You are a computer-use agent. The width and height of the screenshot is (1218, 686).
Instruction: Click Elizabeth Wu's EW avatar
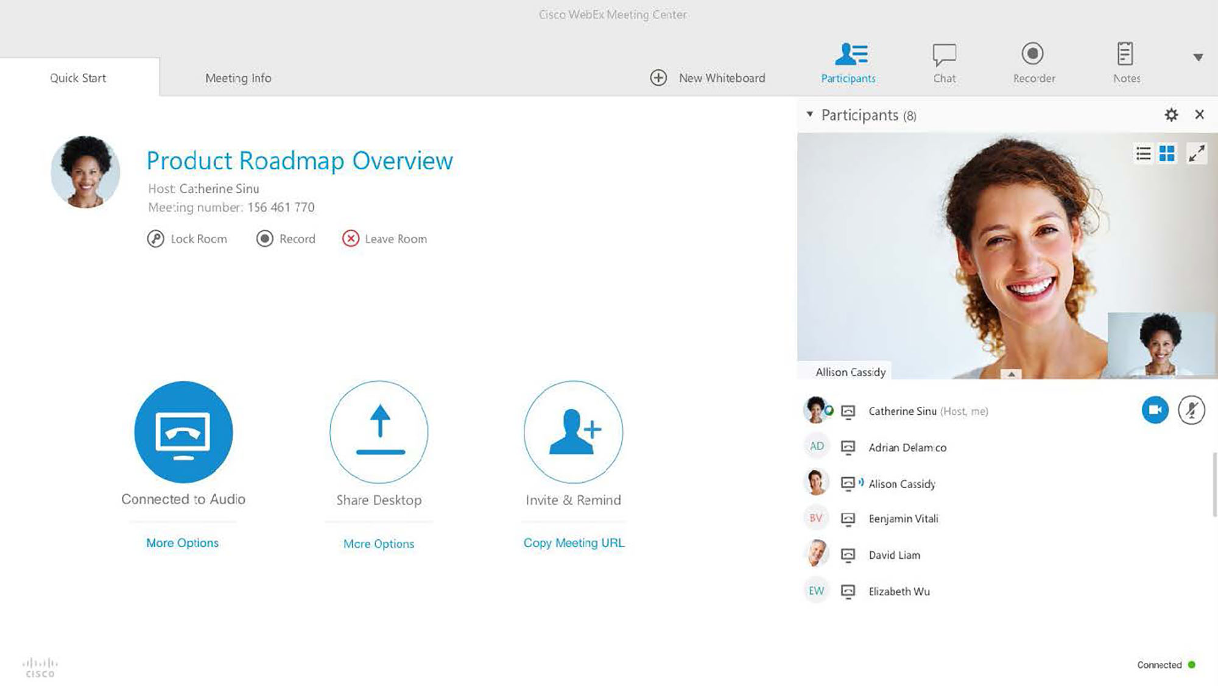click(816, 590)
